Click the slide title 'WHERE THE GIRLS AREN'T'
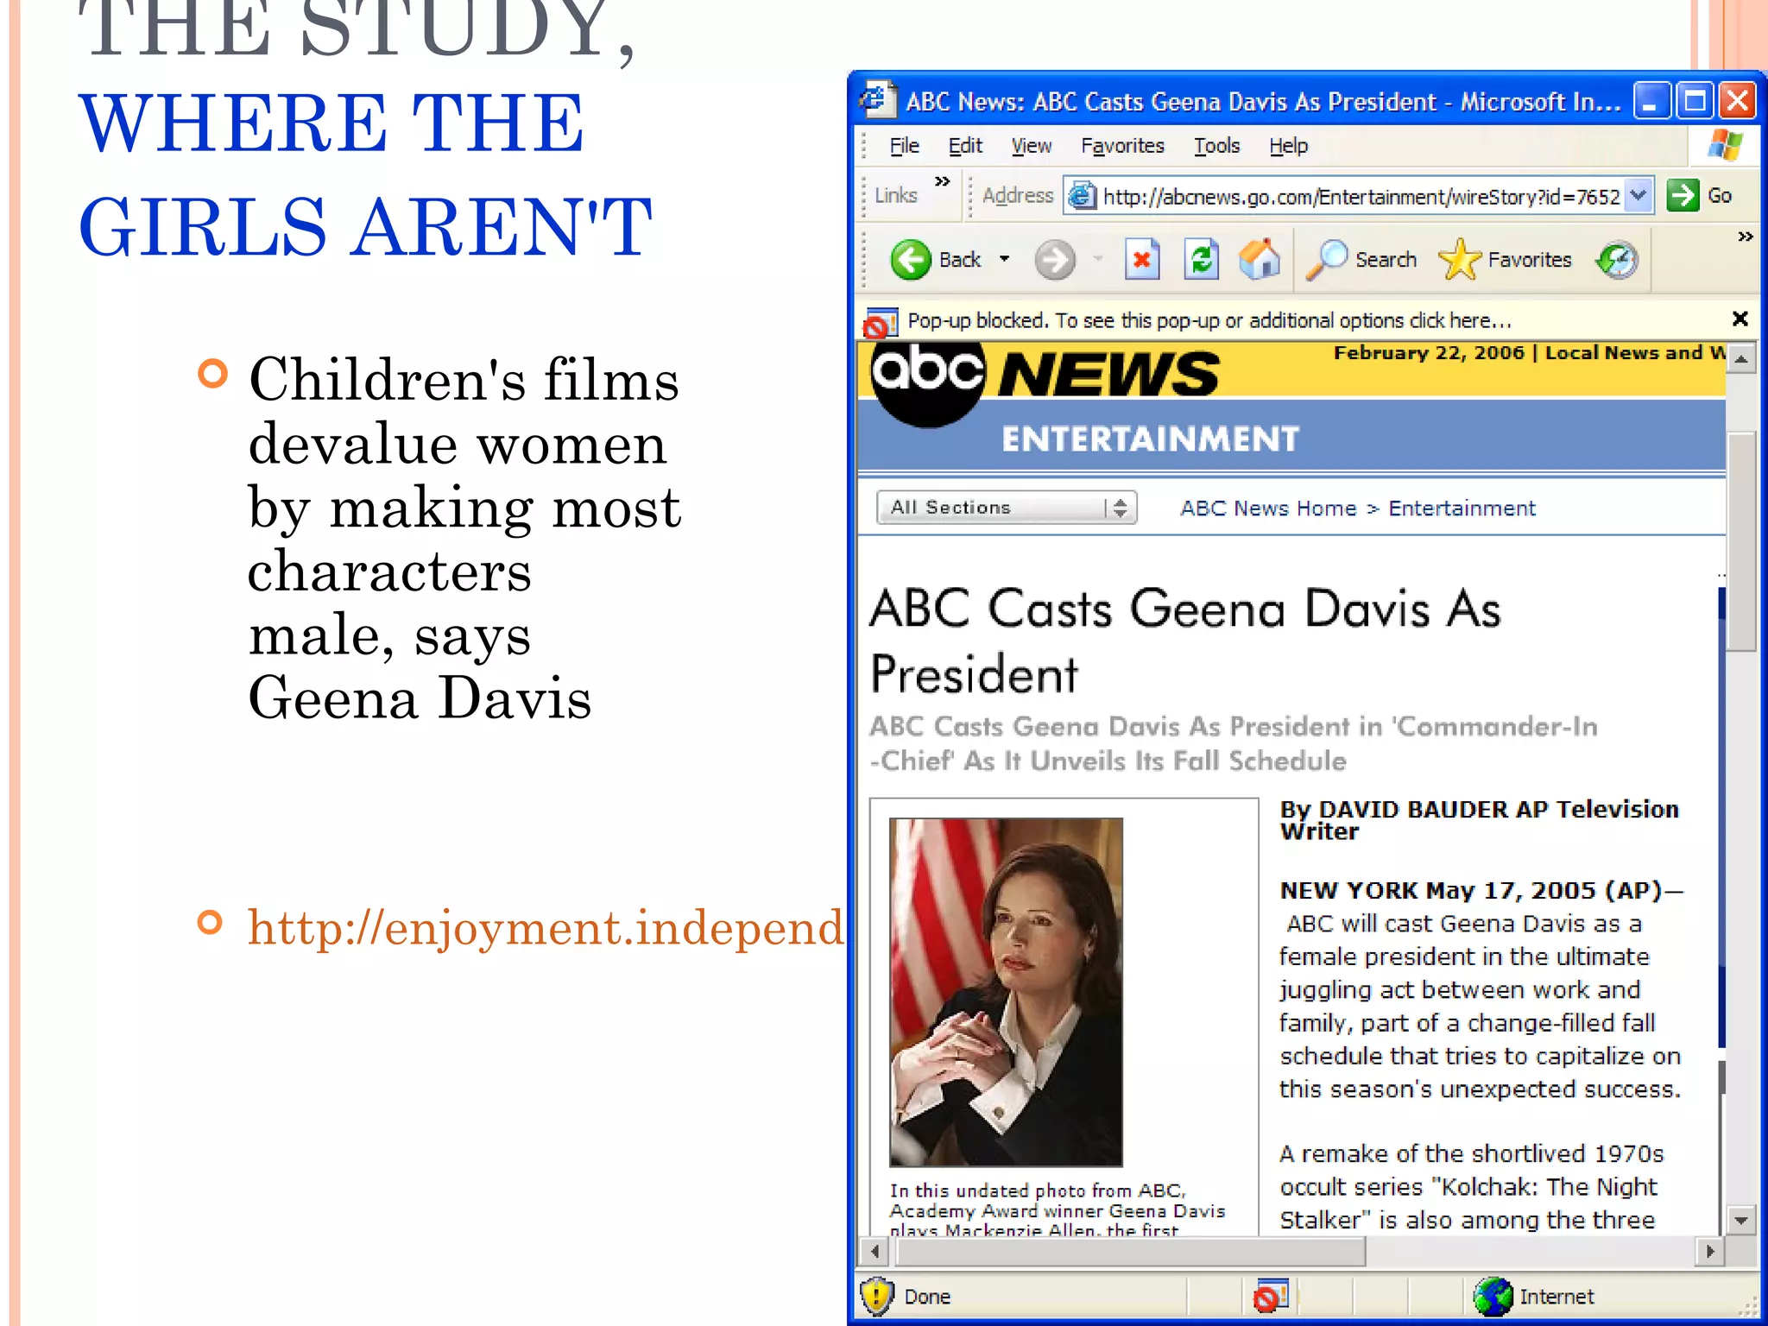This screenshot has width=1768, height=1326. point(365,174)
